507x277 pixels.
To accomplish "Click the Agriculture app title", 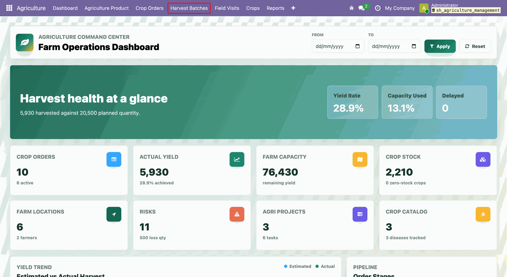I will (x=31, y=8).
